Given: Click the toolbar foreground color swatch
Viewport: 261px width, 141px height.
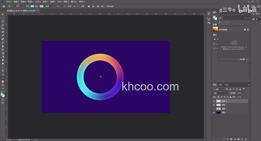Looking at the screenshot, I should 2,95.
